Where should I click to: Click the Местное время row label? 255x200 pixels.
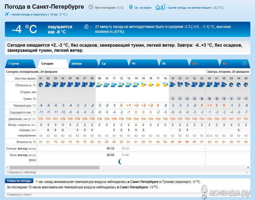click(25, 78)
